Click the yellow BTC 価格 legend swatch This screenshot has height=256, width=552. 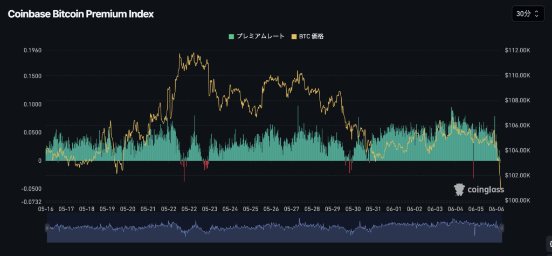[294, 36]
